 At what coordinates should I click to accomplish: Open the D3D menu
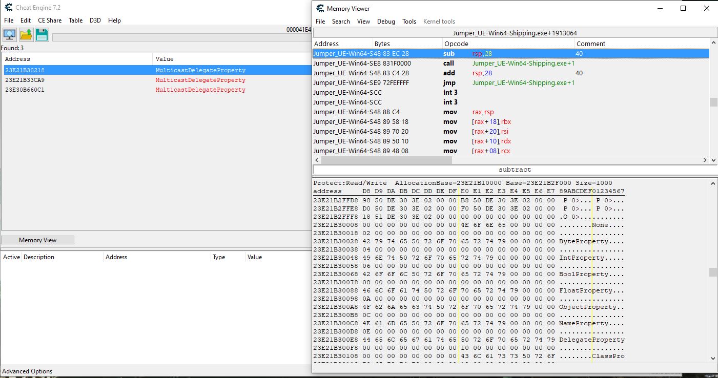[95, 20]
